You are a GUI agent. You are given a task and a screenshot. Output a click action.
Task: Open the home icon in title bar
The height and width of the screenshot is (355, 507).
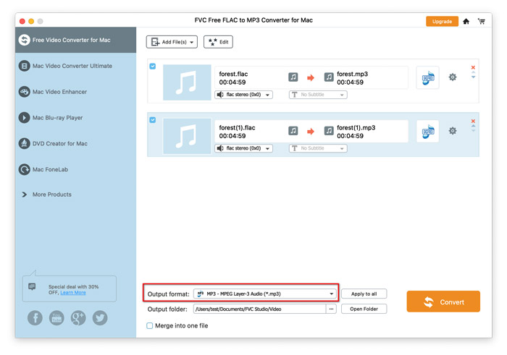[466, 21]
